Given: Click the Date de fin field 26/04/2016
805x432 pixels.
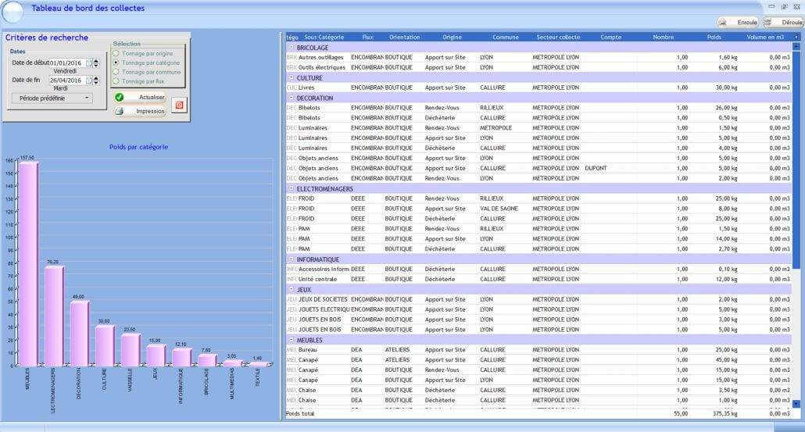Looking at the screenshot, I should pos(67,80).
